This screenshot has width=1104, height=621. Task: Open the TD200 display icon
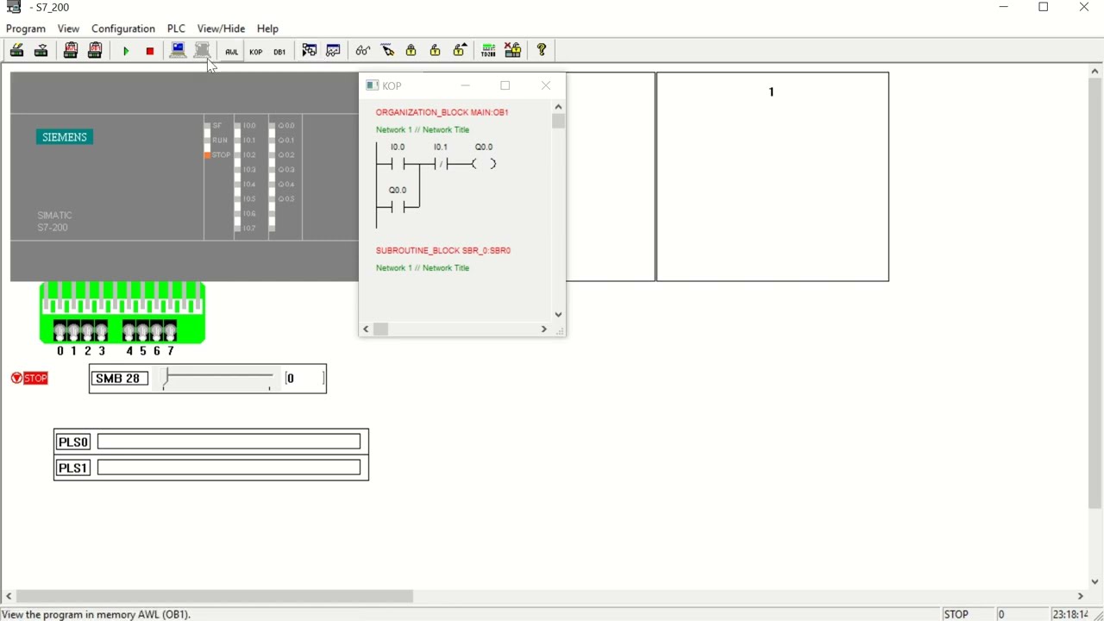[x=489, y=51]
